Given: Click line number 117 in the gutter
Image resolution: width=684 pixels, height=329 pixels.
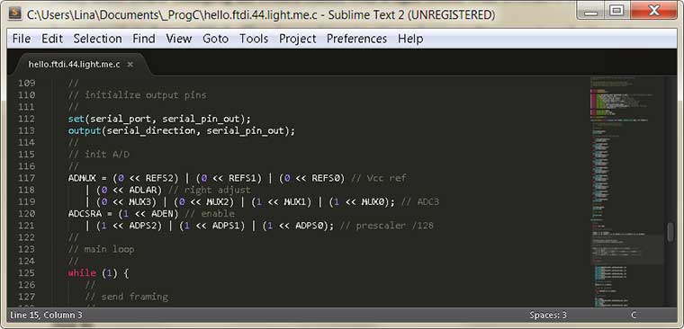Looking at the screenshot, I should (27, 178).
